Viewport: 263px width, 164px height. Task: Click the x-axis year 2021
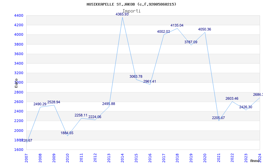click(219, 158)
